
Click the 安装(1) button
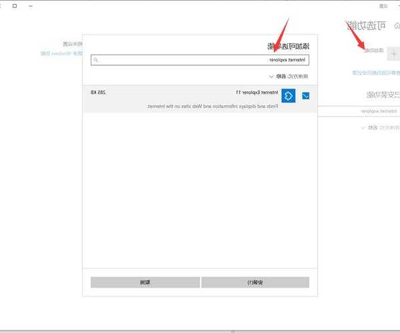255,282
